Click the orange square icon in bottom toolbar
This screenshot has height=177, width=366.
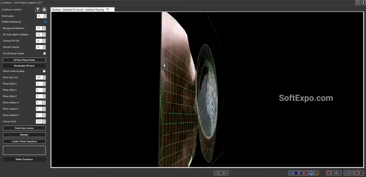tap(316, 173)
